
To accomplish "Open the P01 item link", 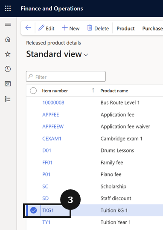I will [47, 174].
